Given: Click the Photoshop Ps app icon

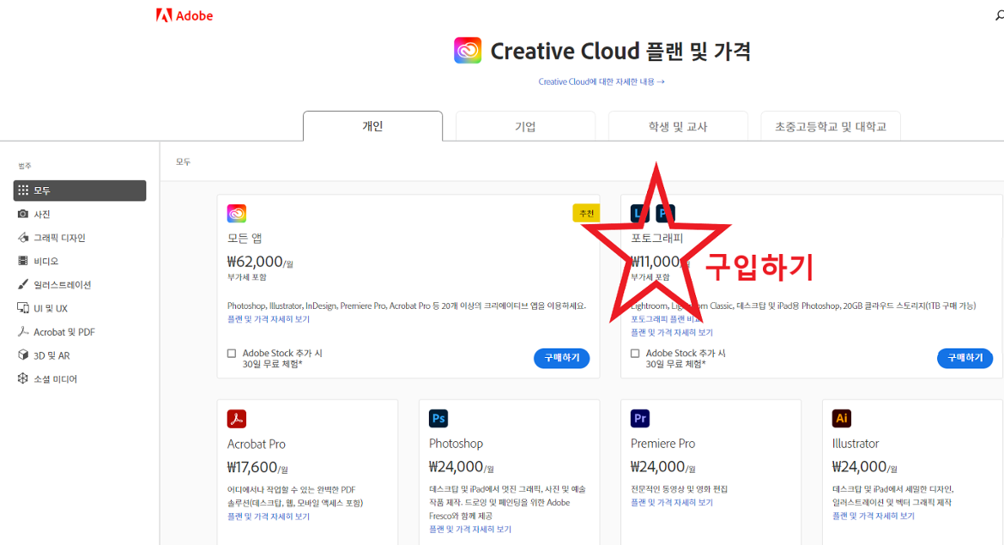Looking at the screenshot, I should click(x=438, y=419).
